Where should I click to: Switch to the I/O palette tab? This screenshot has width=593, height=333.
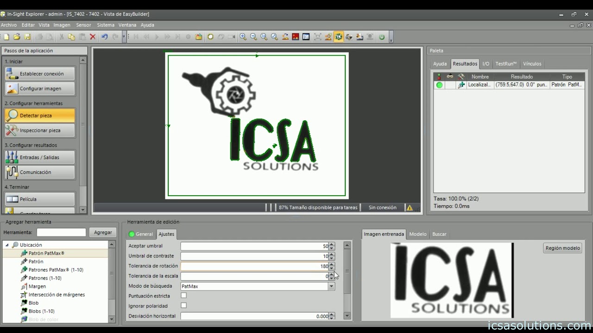pos(486,64)
